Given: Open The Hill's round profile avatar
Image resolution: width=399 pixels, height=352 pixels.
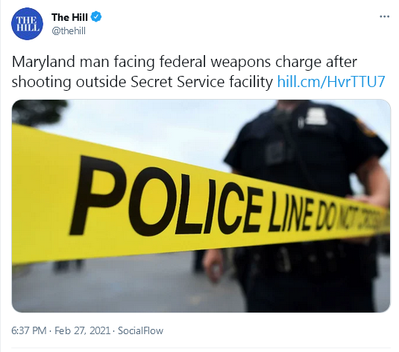Looking at the screenshot, I should pyautogui.click(x=27, y=24).
